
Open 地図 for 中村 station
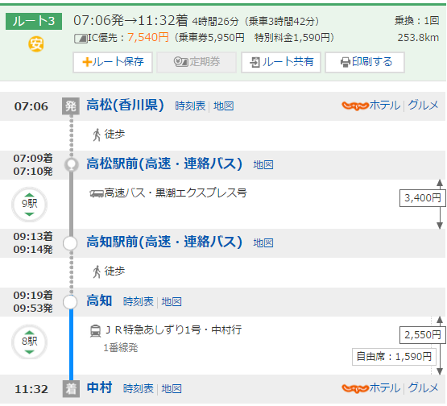coord(172,389)
